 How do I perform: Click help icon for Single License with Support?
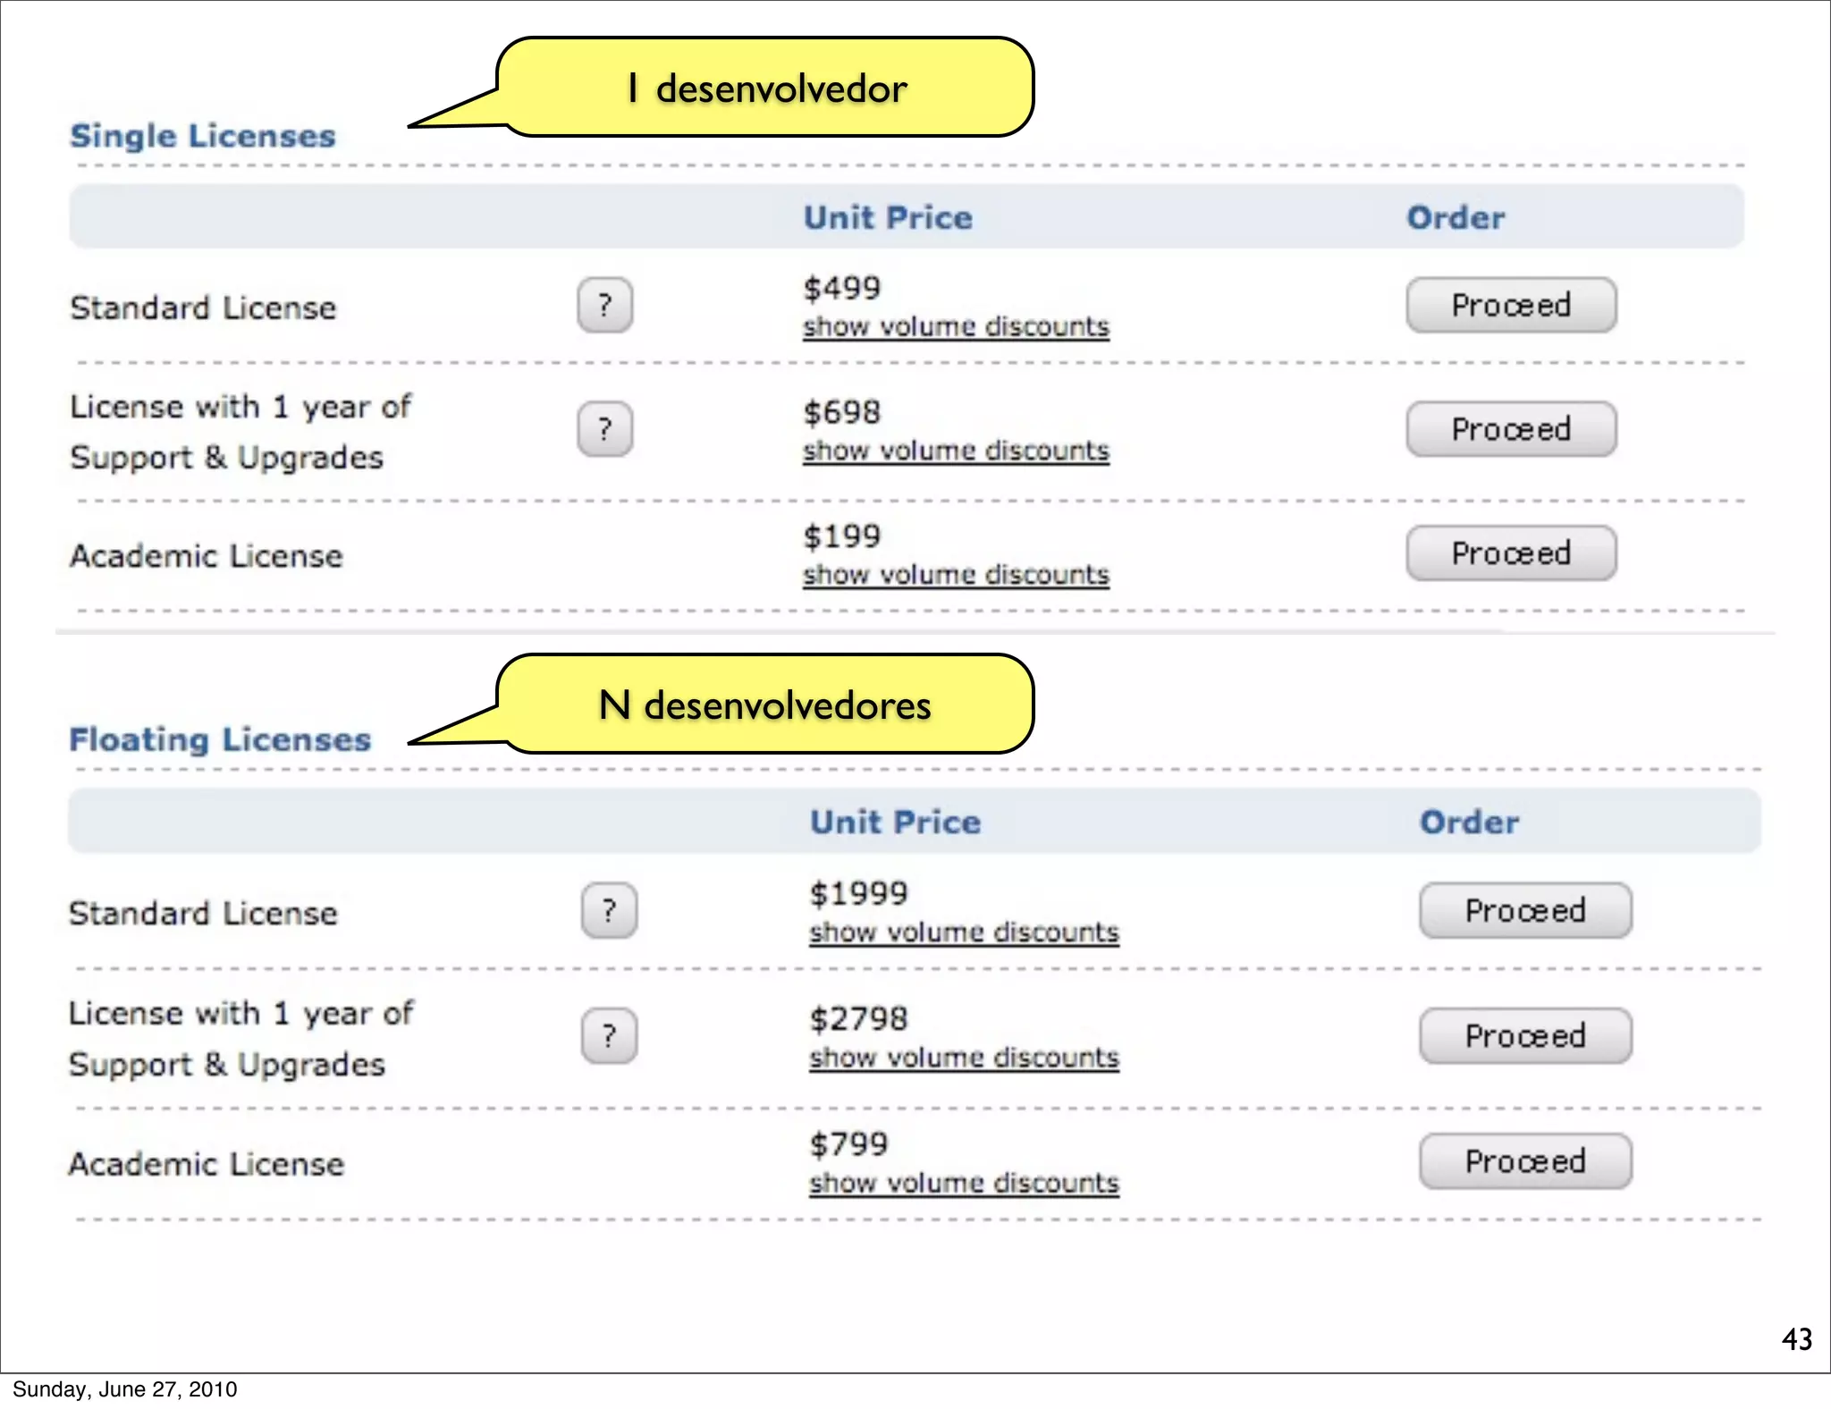[x=604, y=429]
